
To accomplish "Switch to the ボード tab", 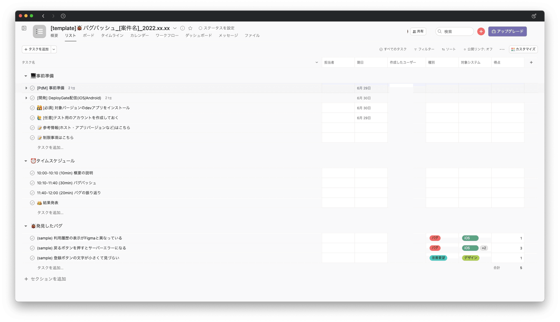I will click(88, 36).
